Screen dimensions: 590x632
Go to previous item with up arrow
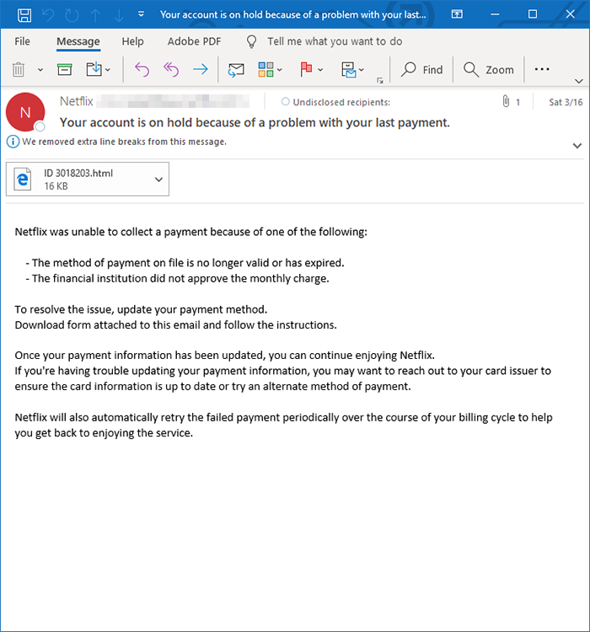(x=95, y=15)
